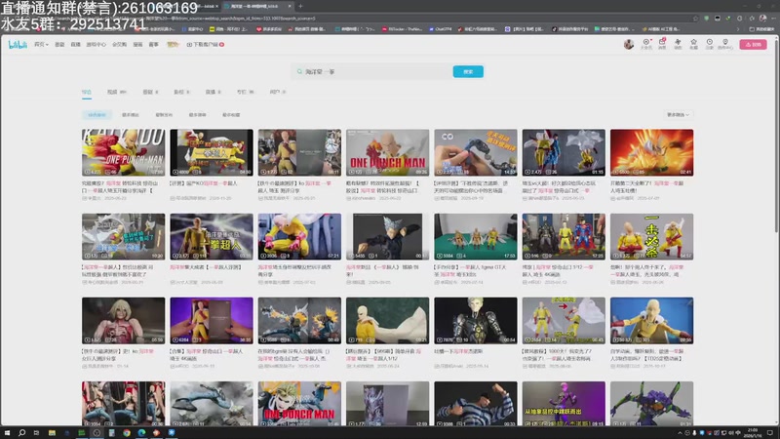Click the 下载客户端 download link
Image resolution: width=780 pixels, height=439 pixels.
click(205, 45)
